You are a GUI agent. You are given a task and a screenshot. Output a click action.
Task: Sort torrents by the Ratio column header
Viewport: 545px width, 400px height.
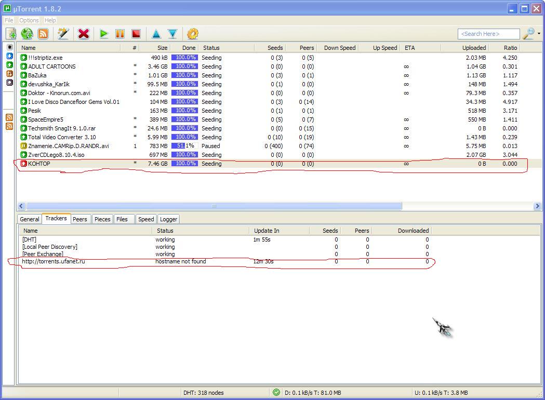(x=510, y=48)
